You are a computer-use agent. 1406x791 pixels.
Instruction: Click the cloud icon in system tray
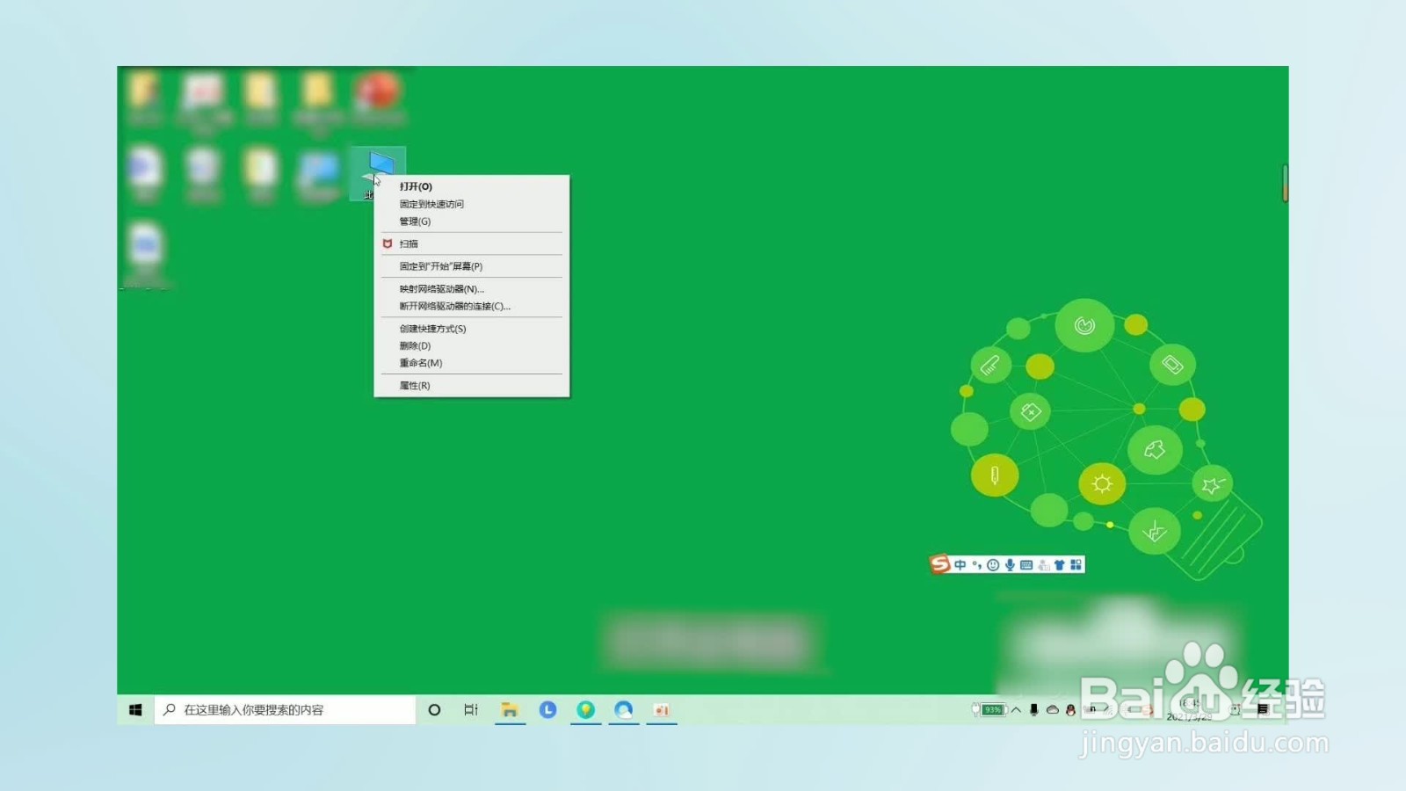[x=1052, y=710]
